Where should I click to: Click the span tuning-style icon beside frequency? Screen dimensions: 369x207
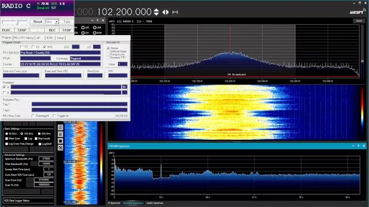[175, 12]
